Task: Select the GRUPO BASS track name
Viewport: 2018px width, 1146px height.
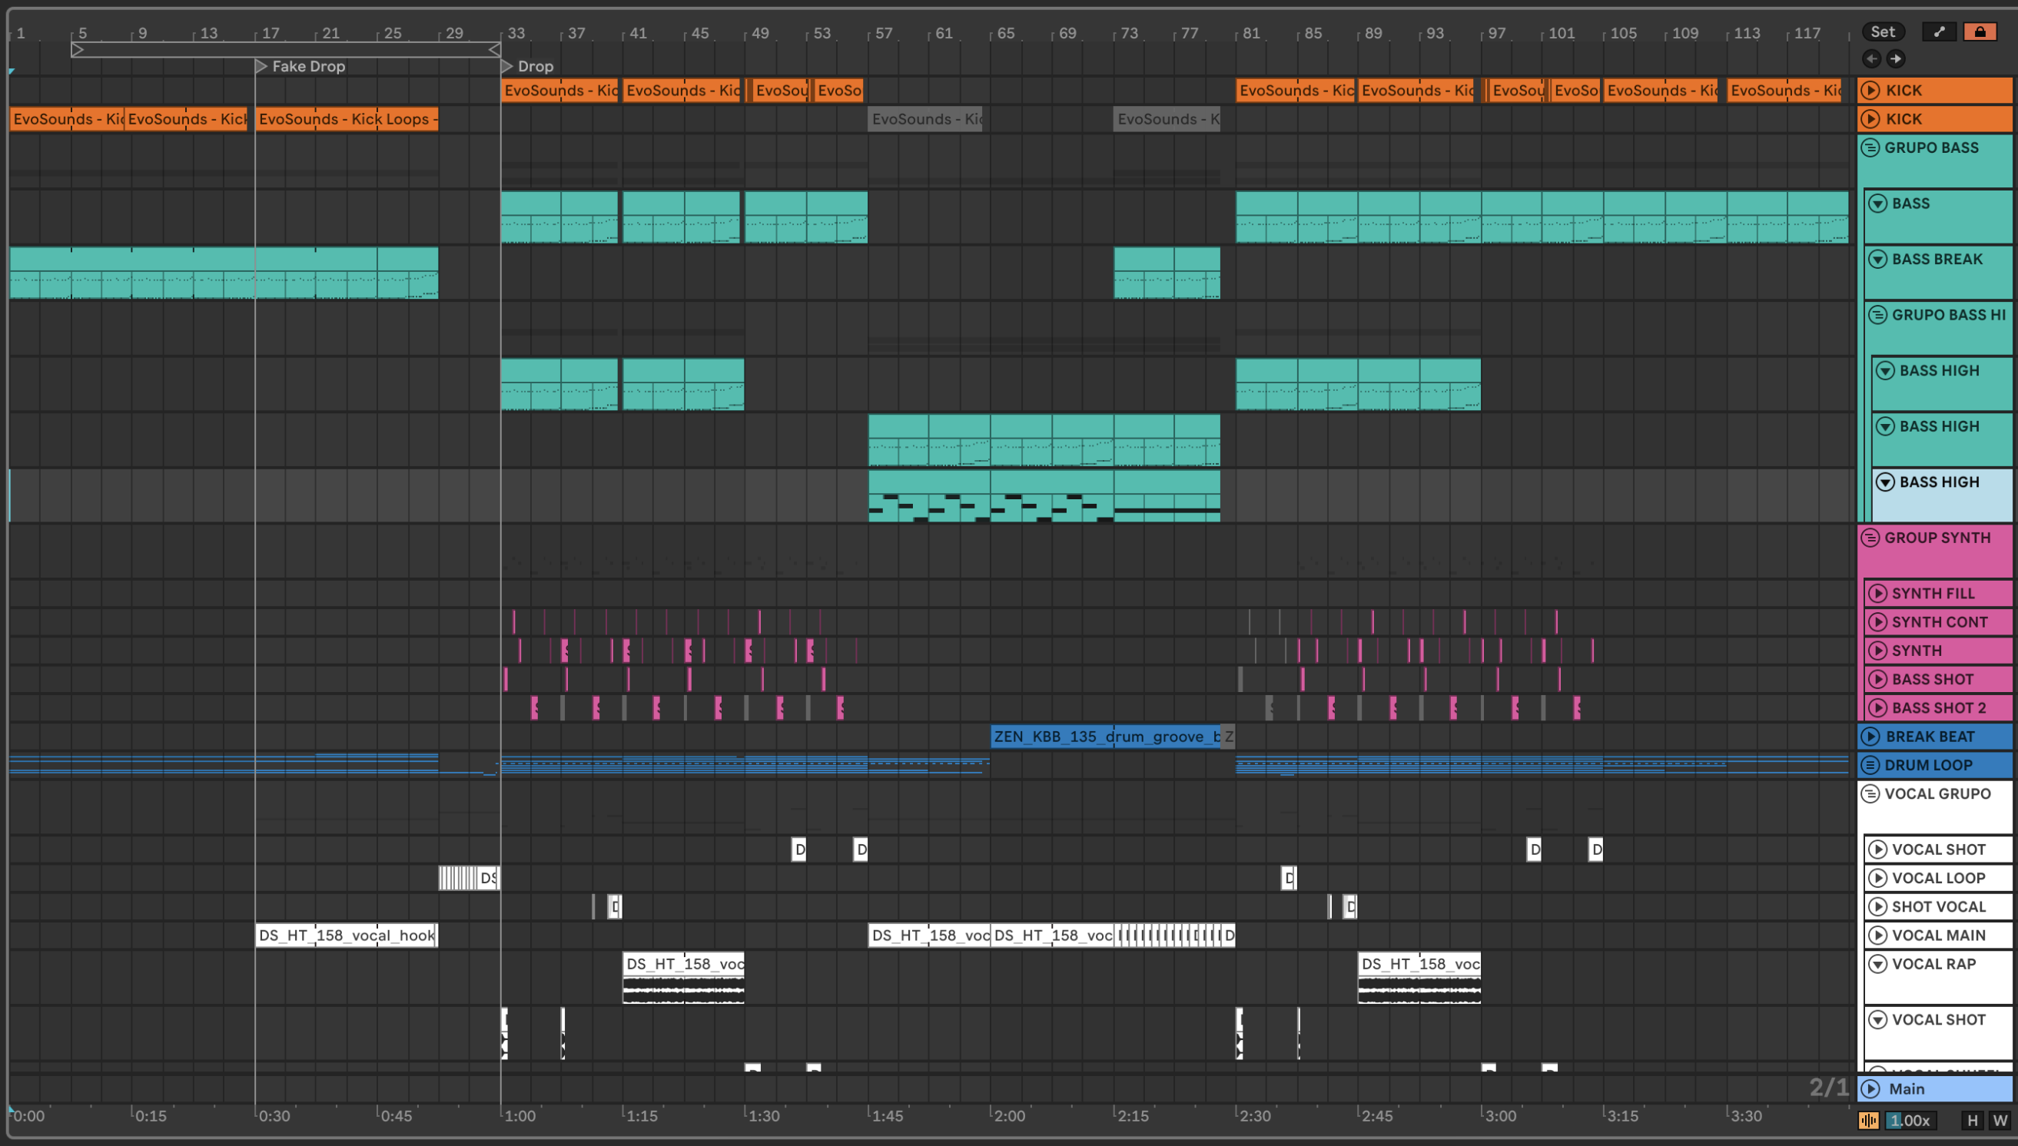Action: point(1930,147)
